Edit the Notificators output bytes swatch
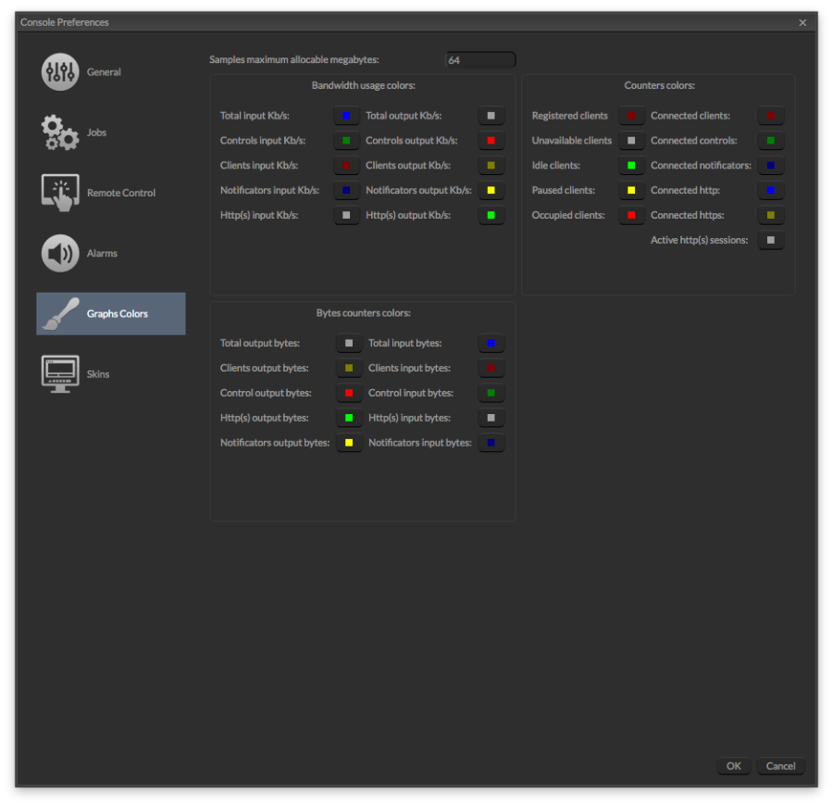 [x=348, y=442]
